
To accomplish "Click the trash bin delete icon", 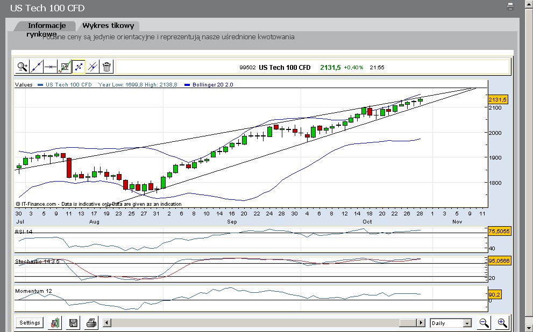I will coord(107,67).
